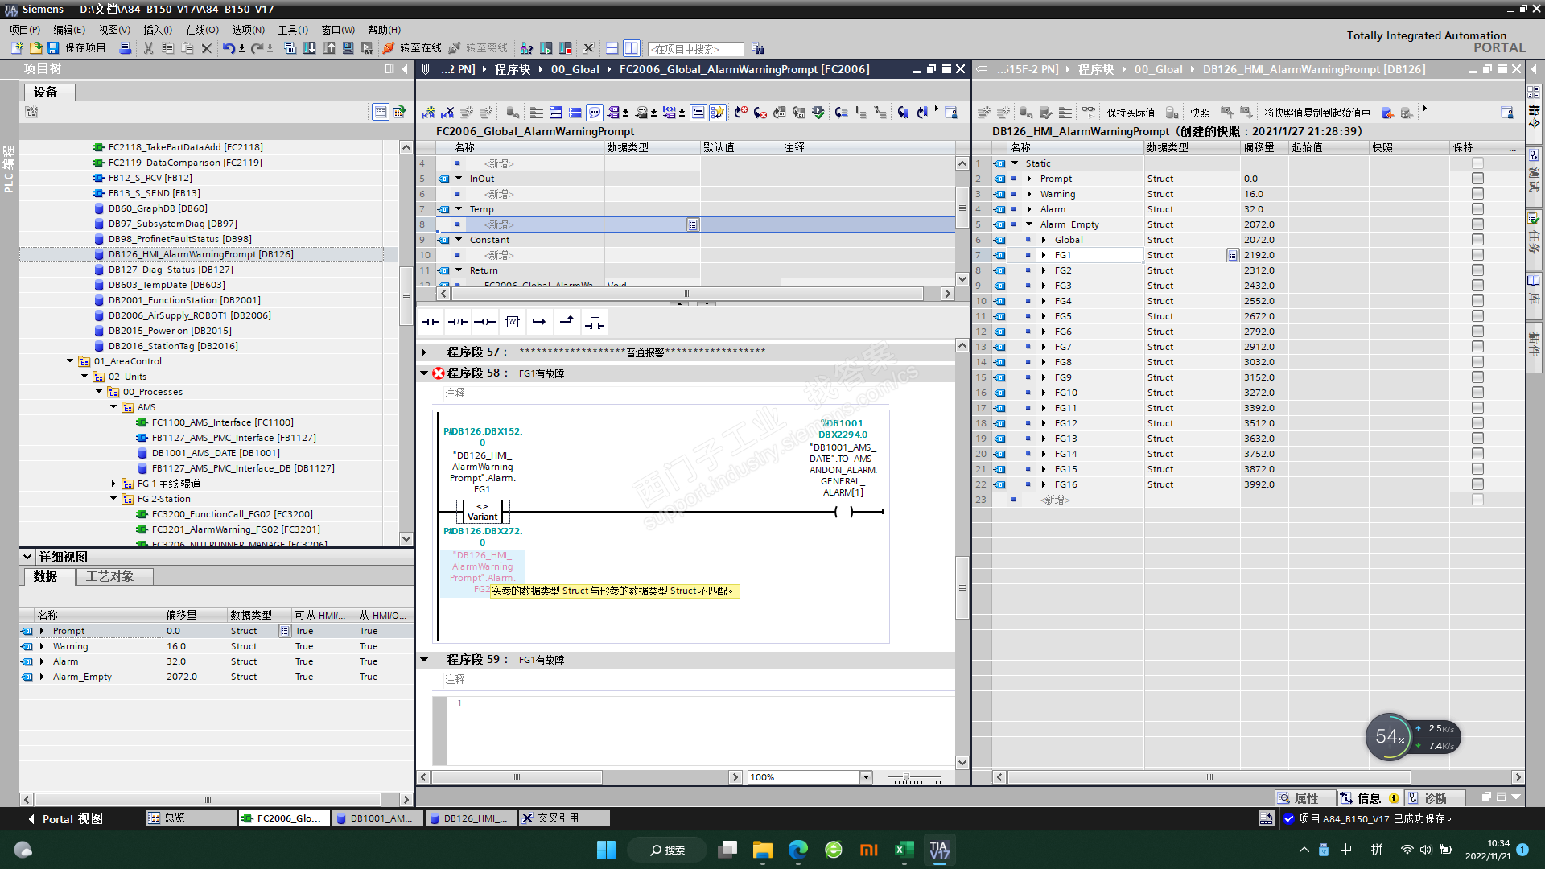Insert a normally open contact
Viewport: 1545px width, 869px height.
[x=431, y=322]
